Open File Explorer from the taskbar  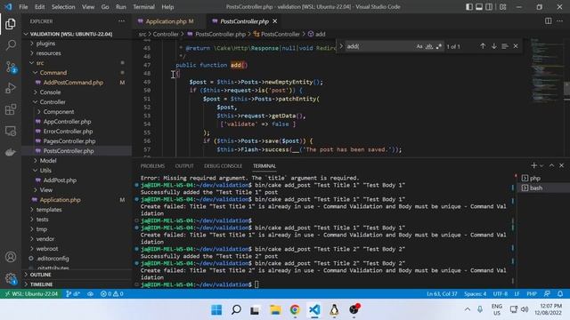[x=275, y=309]
